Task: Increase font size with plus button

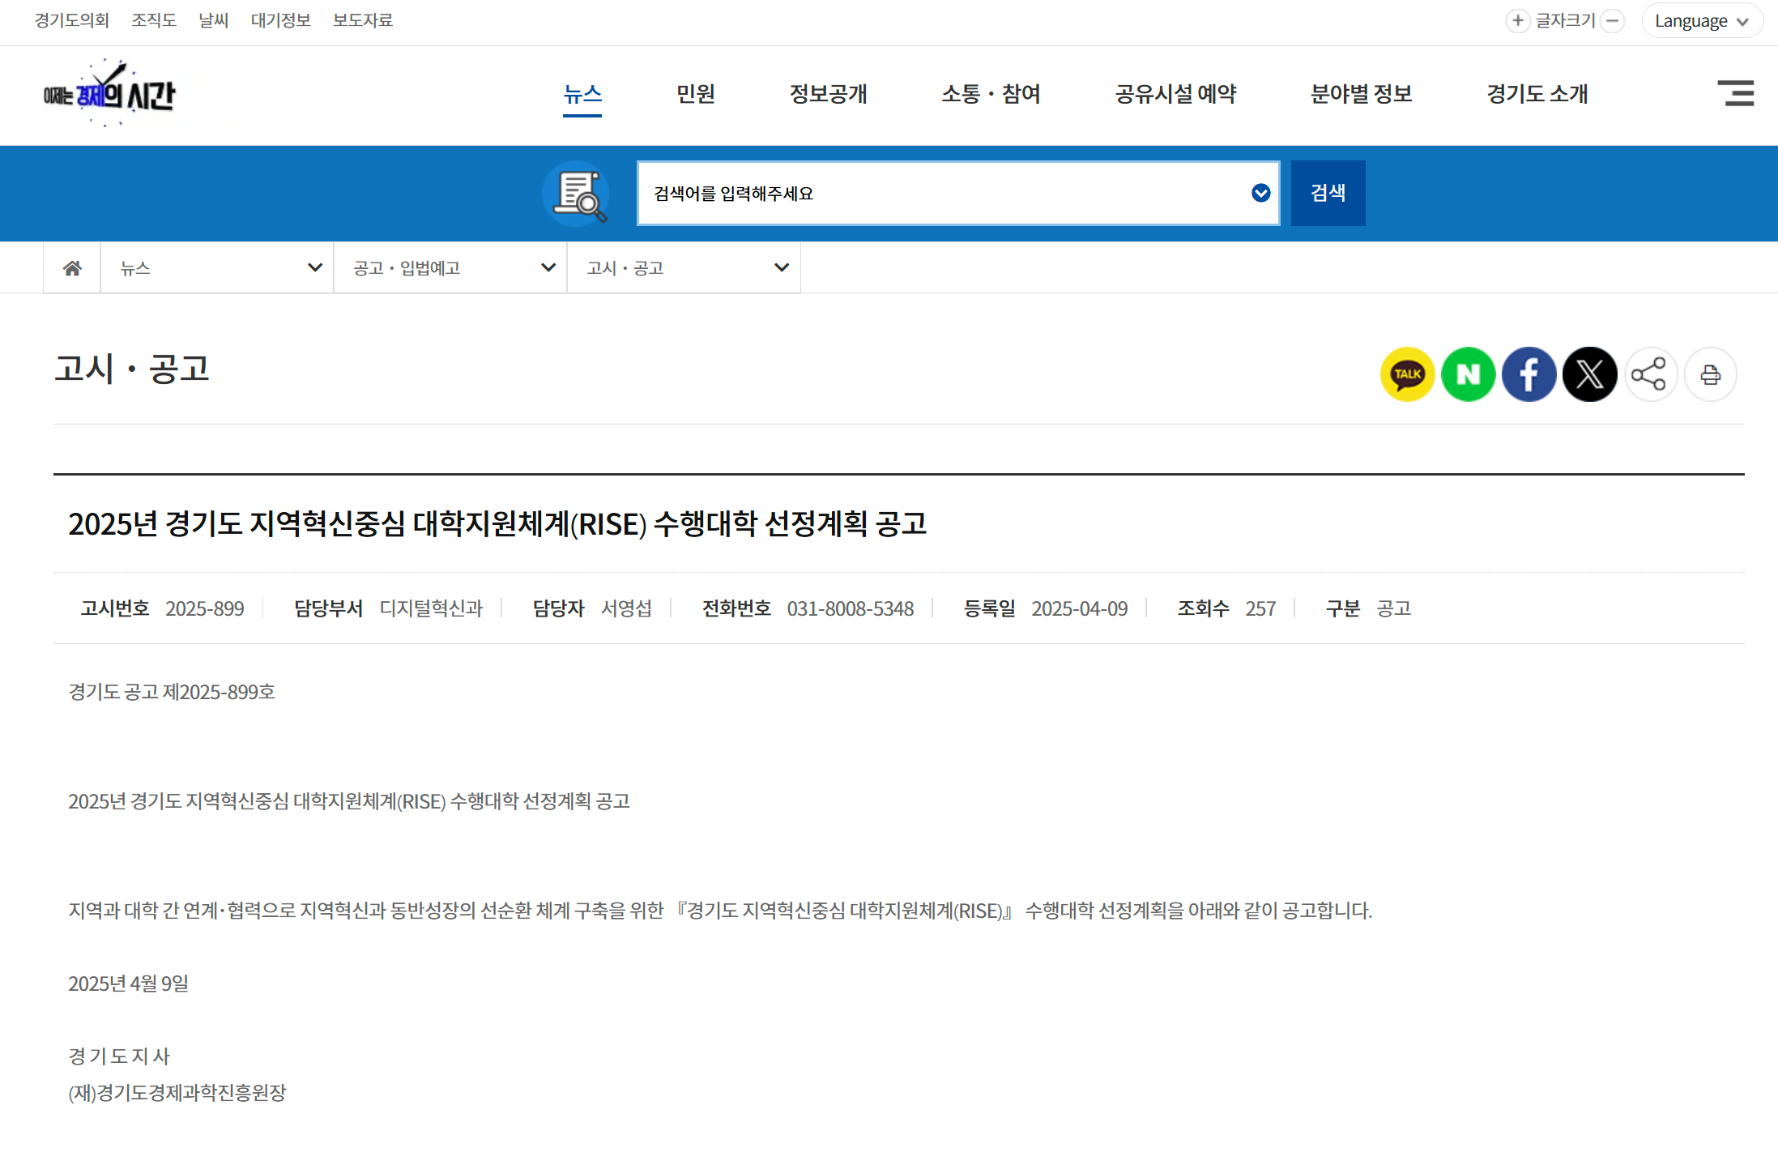Action: [x=1517, y=20]
